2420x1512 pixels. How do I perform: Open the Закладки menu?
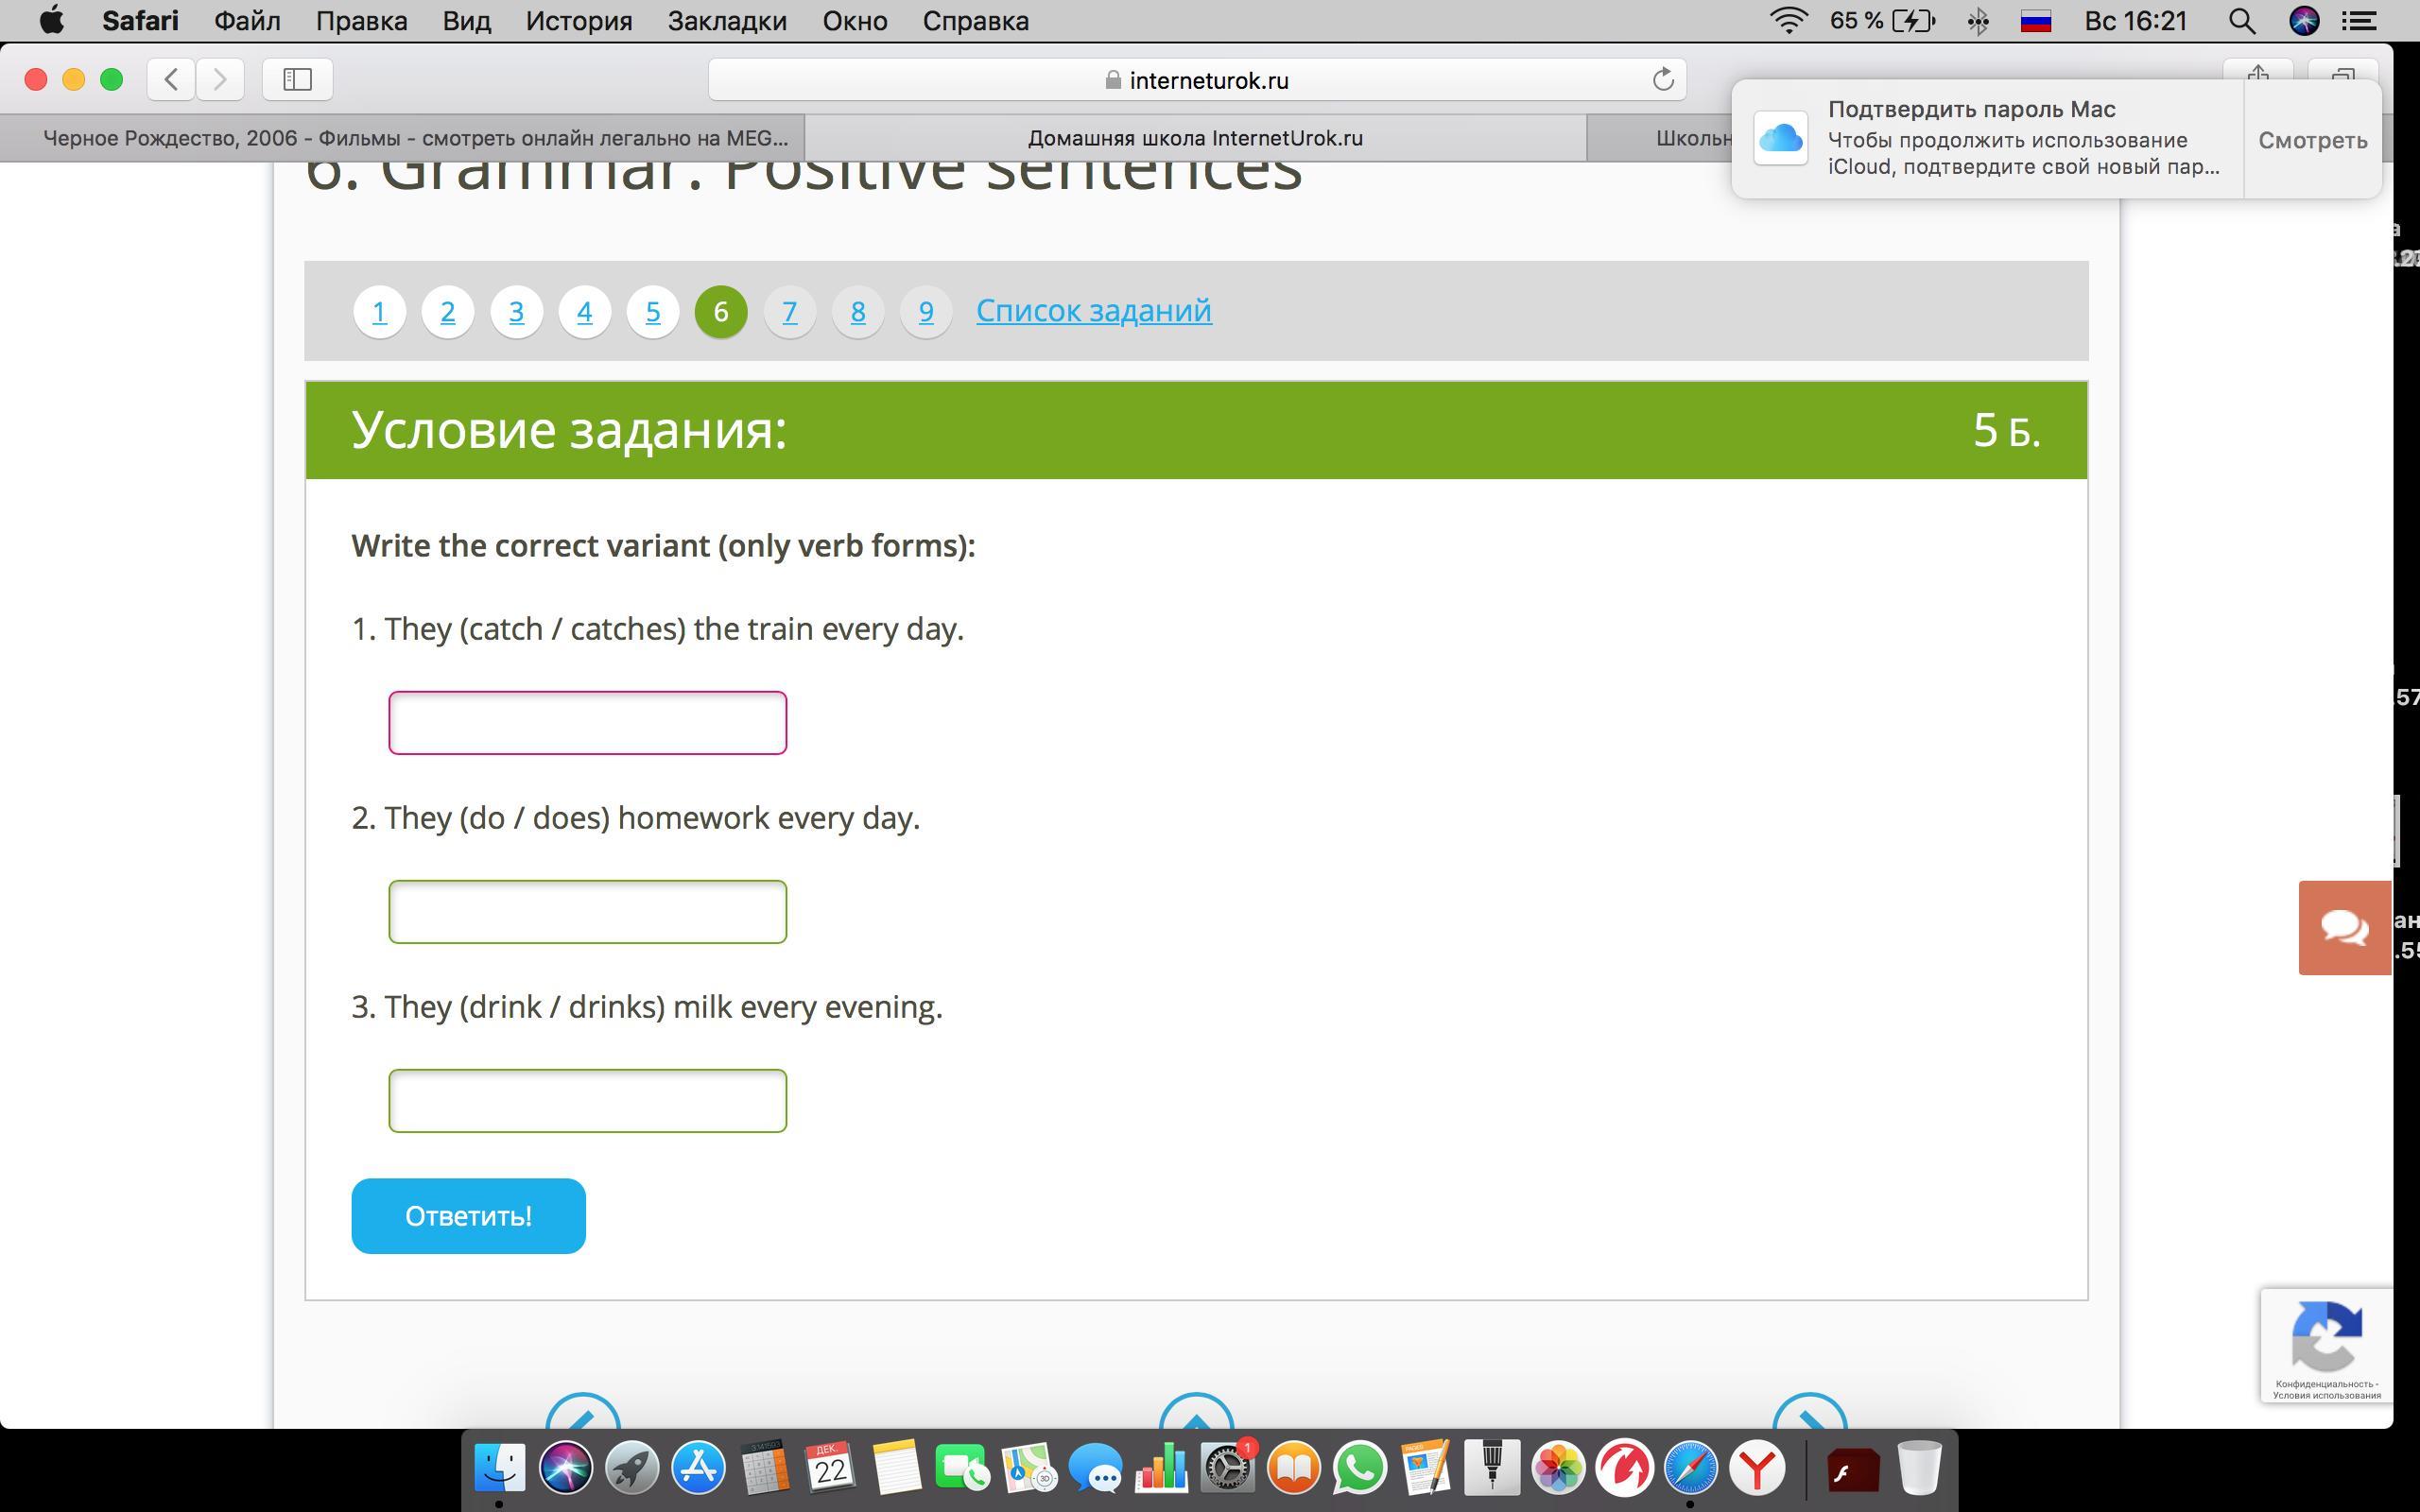tap(727, 21)
